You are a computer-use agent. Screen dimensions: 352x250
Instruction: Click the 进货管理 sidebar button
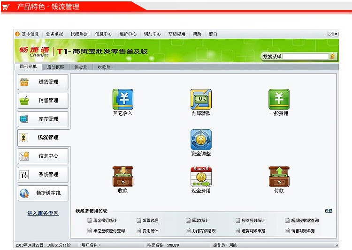pyautogui.click(x=43, y=82)
